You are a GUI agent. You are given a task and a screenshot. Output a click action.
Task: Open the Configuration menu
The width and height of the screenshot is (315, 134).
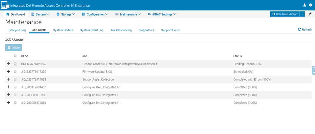point(95,14)
